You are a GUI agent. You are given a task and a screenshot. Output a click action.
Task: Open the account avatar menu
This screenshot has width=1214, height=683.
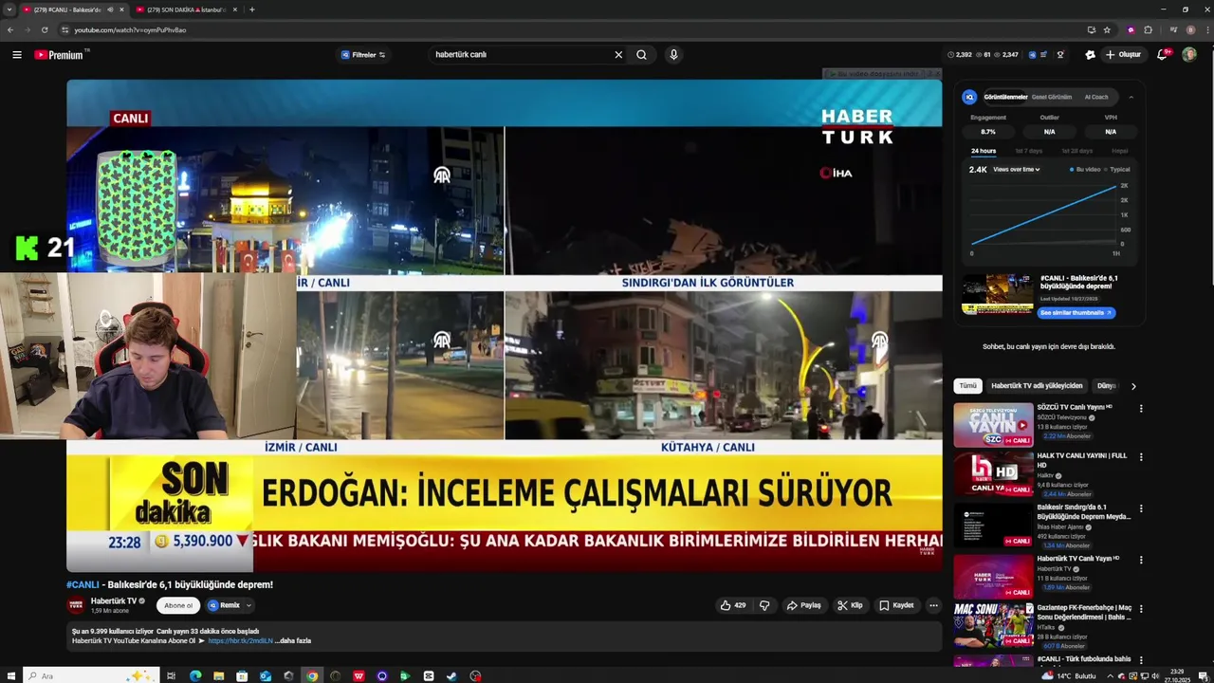coord(1189,55)
